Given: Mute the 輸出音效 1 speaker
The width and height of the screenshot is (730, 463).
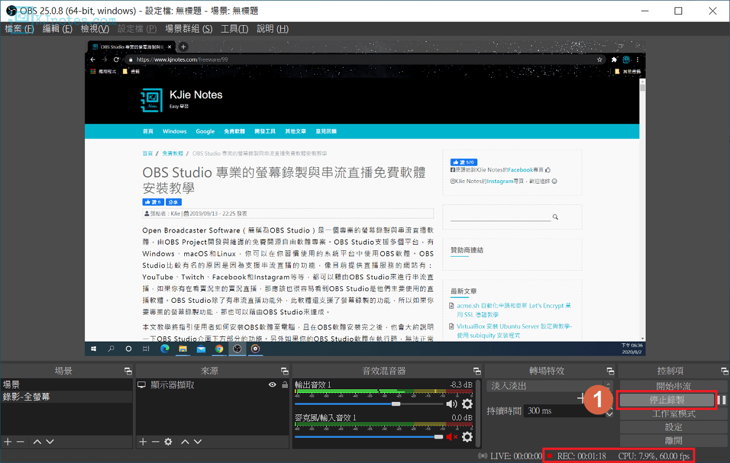Looking at the screenshot, I should (x=452, y=404).
